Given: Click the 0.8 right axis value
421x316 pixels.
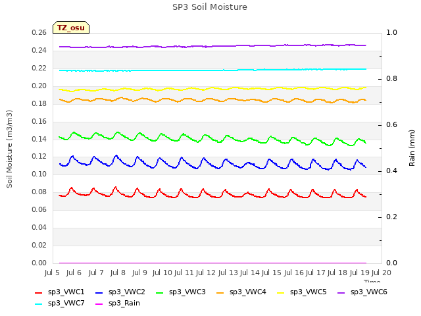Looking at the screenshot, I should point(391,79).
